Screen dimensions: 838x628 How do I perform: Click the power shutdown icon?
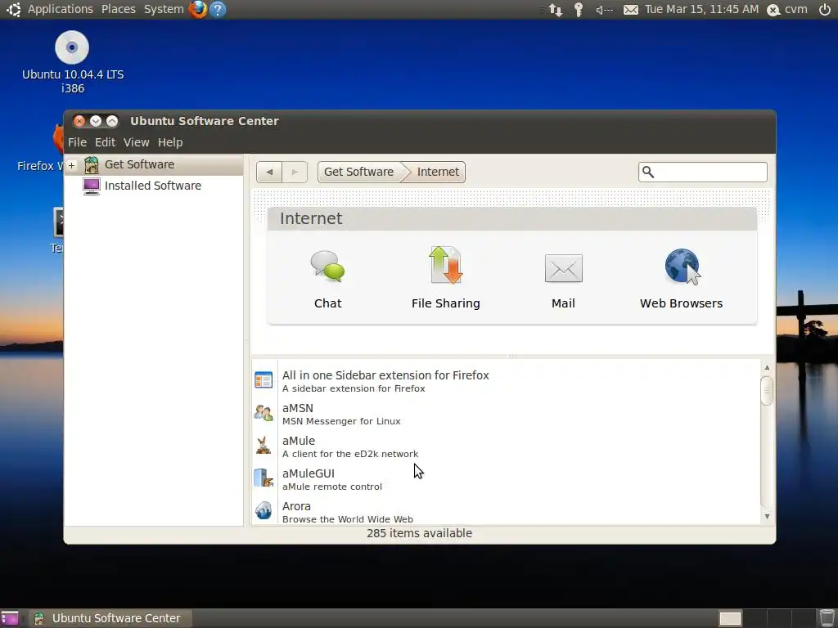[x=825, y=10]
